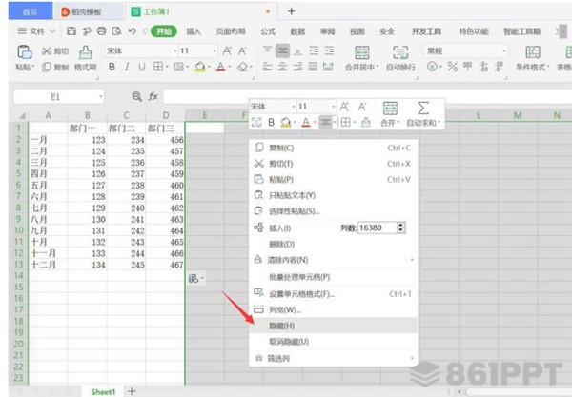Toggle Bold in the mini toolbar
This screenshot has height=397, width=572.
[x=271, y=123]
